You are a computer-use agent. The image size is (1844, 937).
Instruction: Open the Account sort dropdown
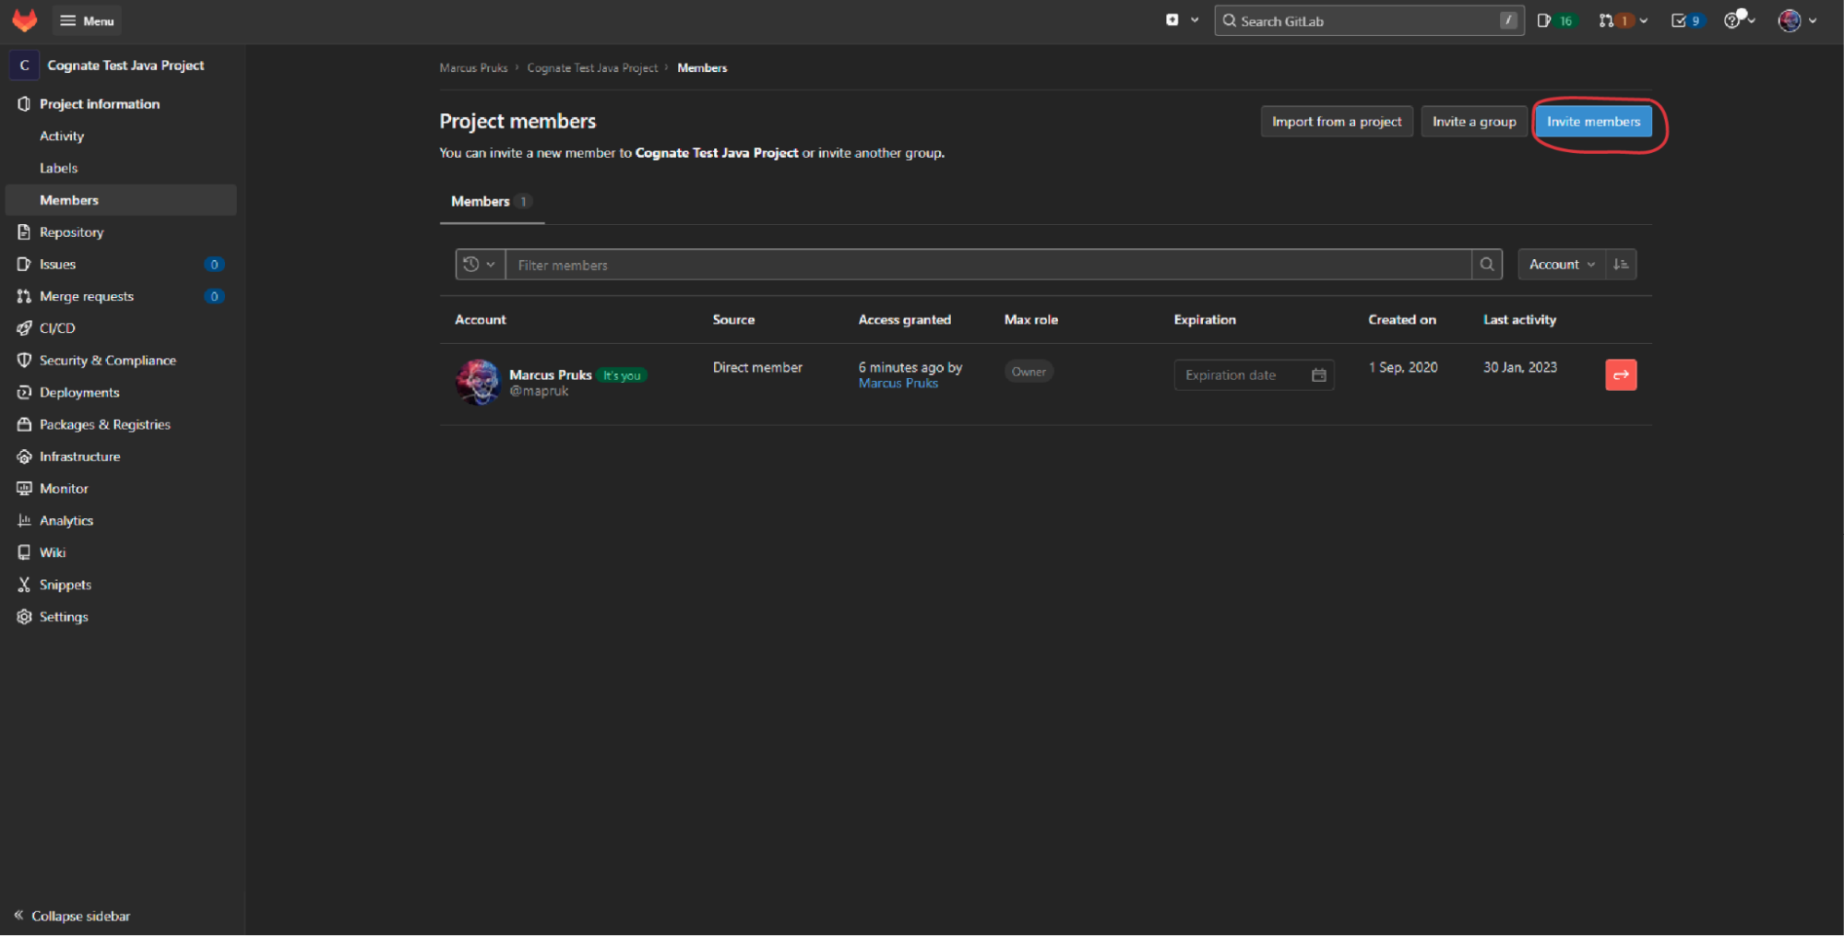pos(1562,265)
